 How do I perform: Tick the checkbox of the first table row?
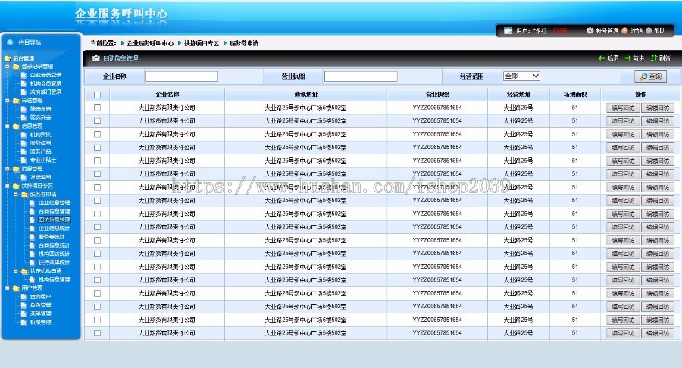pos(98,108)
